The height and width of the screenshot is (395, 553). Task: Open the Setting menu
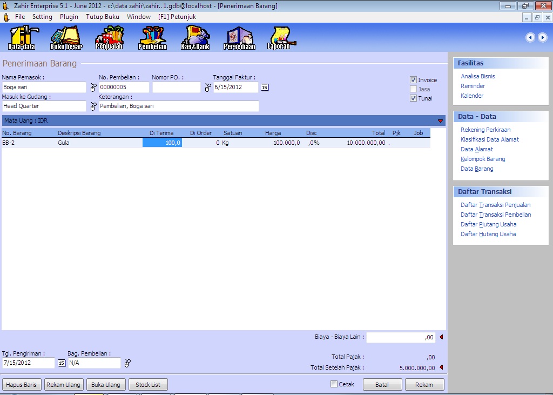pos(42,17)
